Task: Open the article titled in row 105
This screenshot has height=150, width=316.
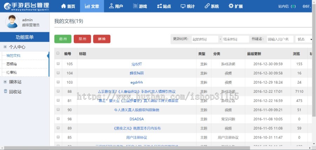Action: point(137,64)
